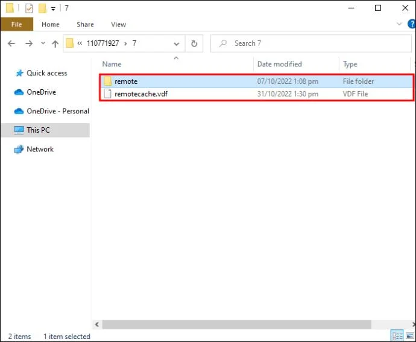The width and height of the screenshot is (416, 342).
Task: Minimize the File Explorer window
Action: tap(351, 8)
